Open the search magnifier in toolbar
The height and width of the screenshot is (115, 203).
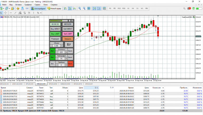[x=184, y=8]
